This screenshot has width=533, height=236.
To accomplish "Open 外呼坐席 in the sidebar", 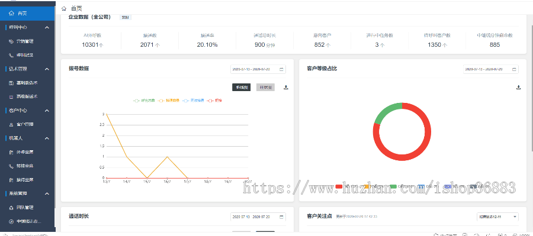I will 25,152.
